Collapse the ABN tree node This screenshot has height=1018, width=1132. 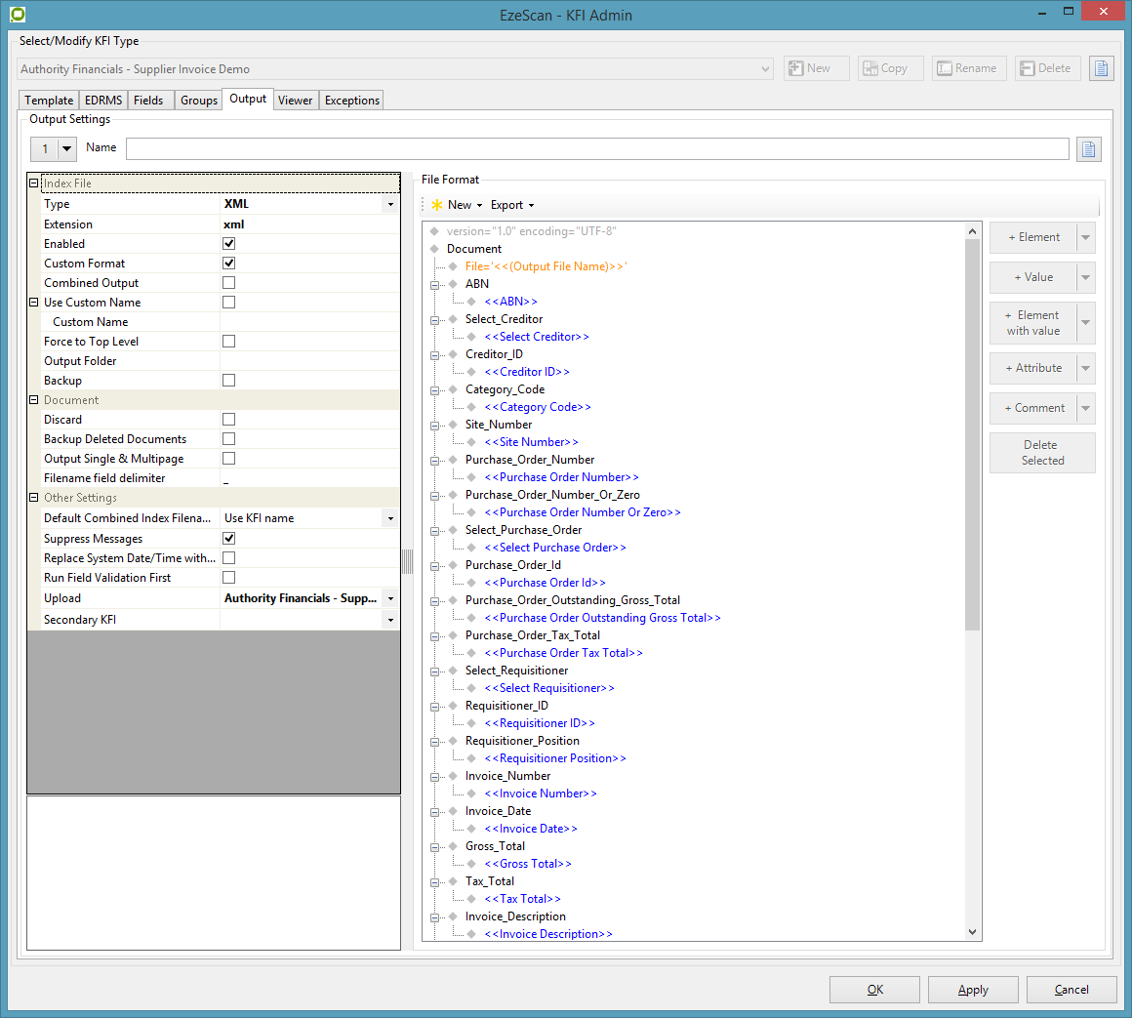pyautogui.click(x=435, y=284)
